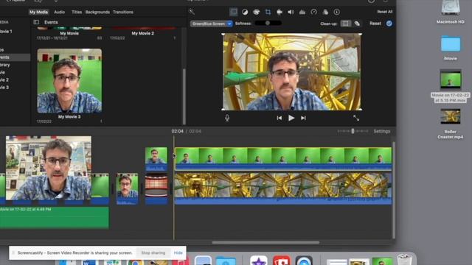The height and width of the screenshot is (265, 472).
Task: Select the clean-up eraser icon
Action: 357,24
